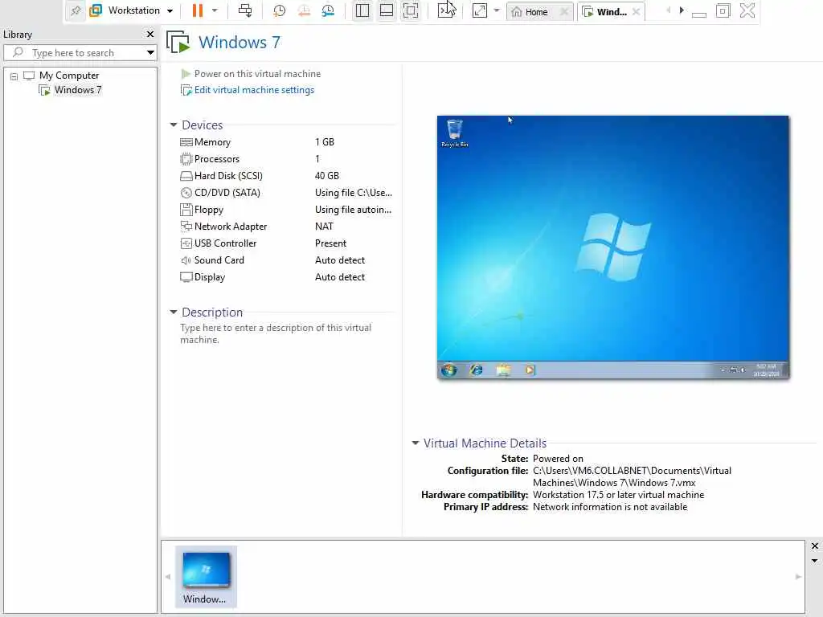The image size is (823, 617).
Task: Click Internet Explorer in VM taskbar
Action: tap(477, 370)
